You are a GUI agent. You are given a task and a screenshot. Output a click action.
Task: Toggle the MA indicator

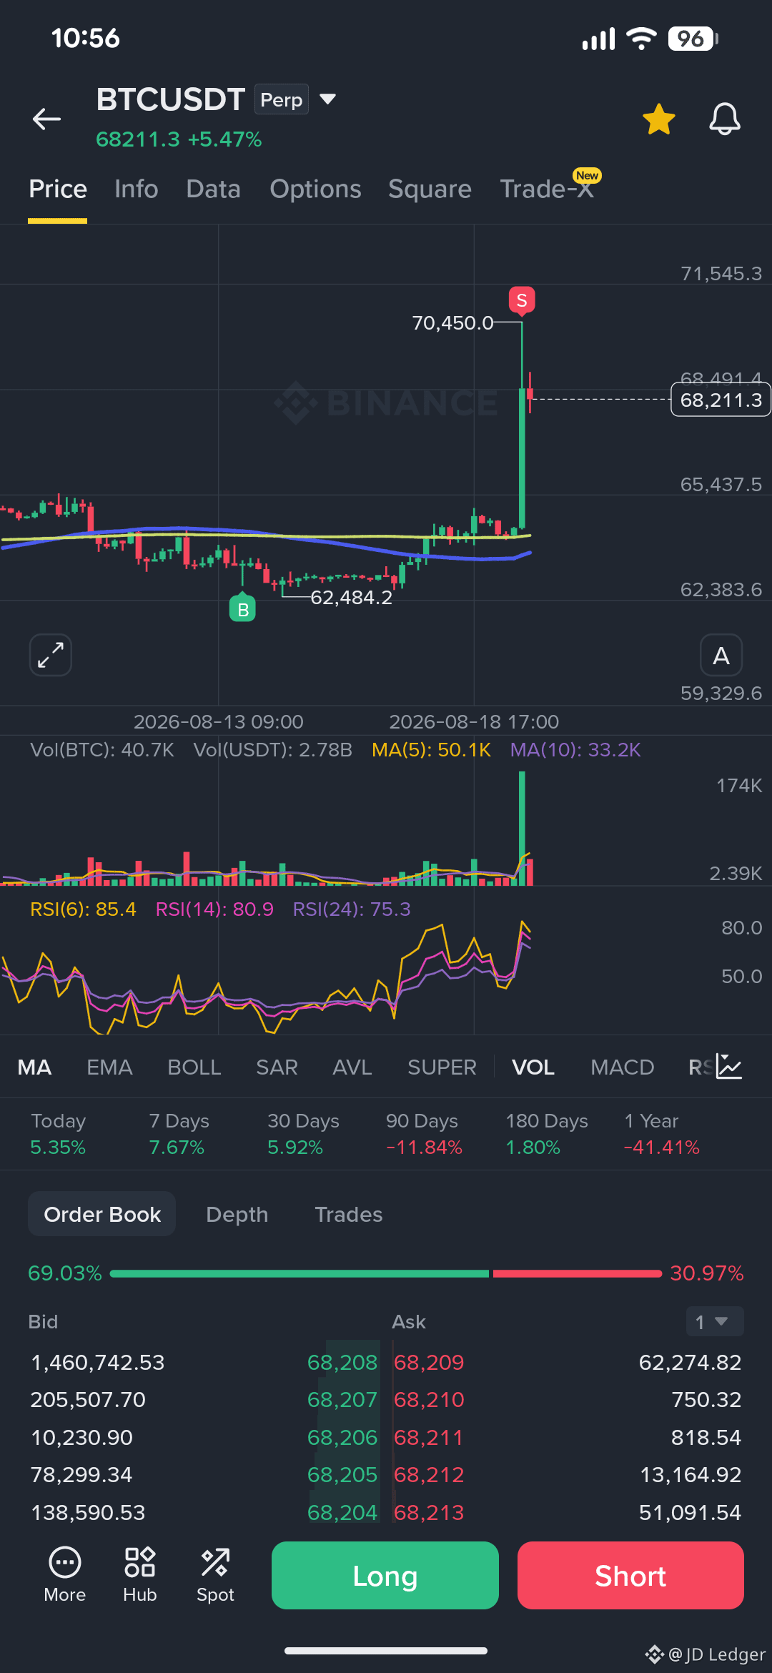(x=34, y=1067)
